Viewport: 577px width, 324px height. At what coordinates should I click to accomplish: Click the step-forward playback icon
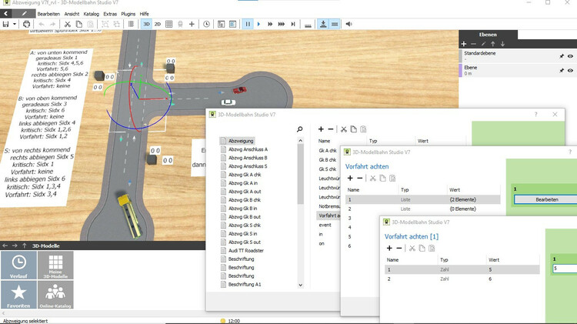point(293,25)
